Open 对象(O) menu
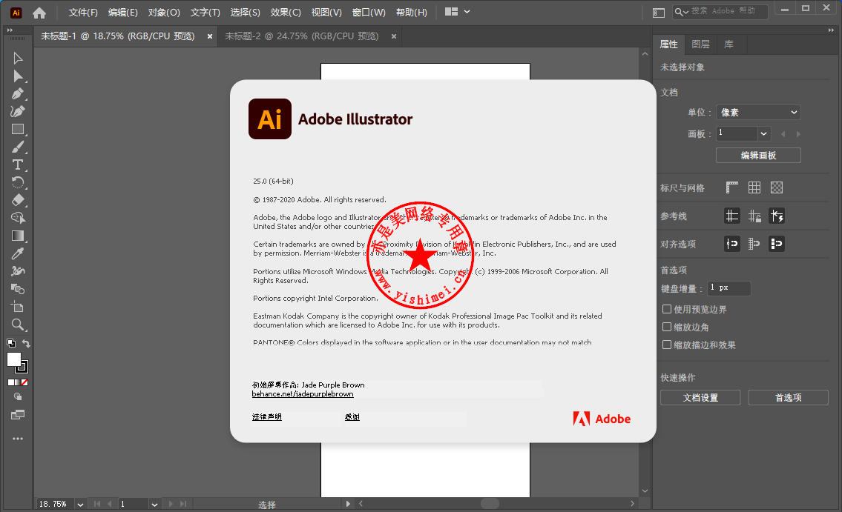Screen dimensions: 842x512 (x=164, y=12)
